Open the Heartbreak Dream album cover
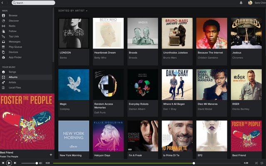The image size is (266, 166). point(108,33)
